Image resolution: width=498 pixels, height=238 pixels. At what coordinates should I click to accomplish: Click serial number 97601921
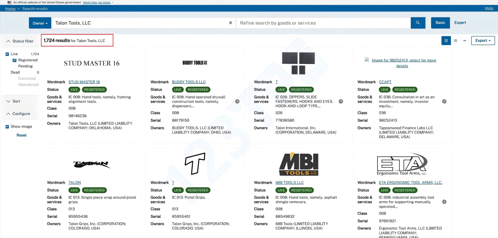(388, 221)
